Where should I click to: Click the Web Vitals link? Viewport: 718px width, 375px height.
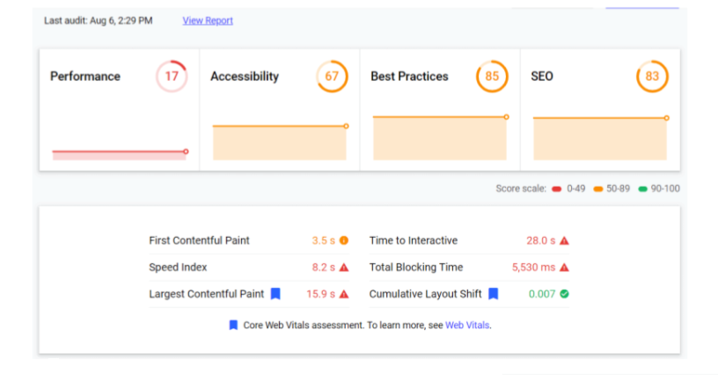467,325
